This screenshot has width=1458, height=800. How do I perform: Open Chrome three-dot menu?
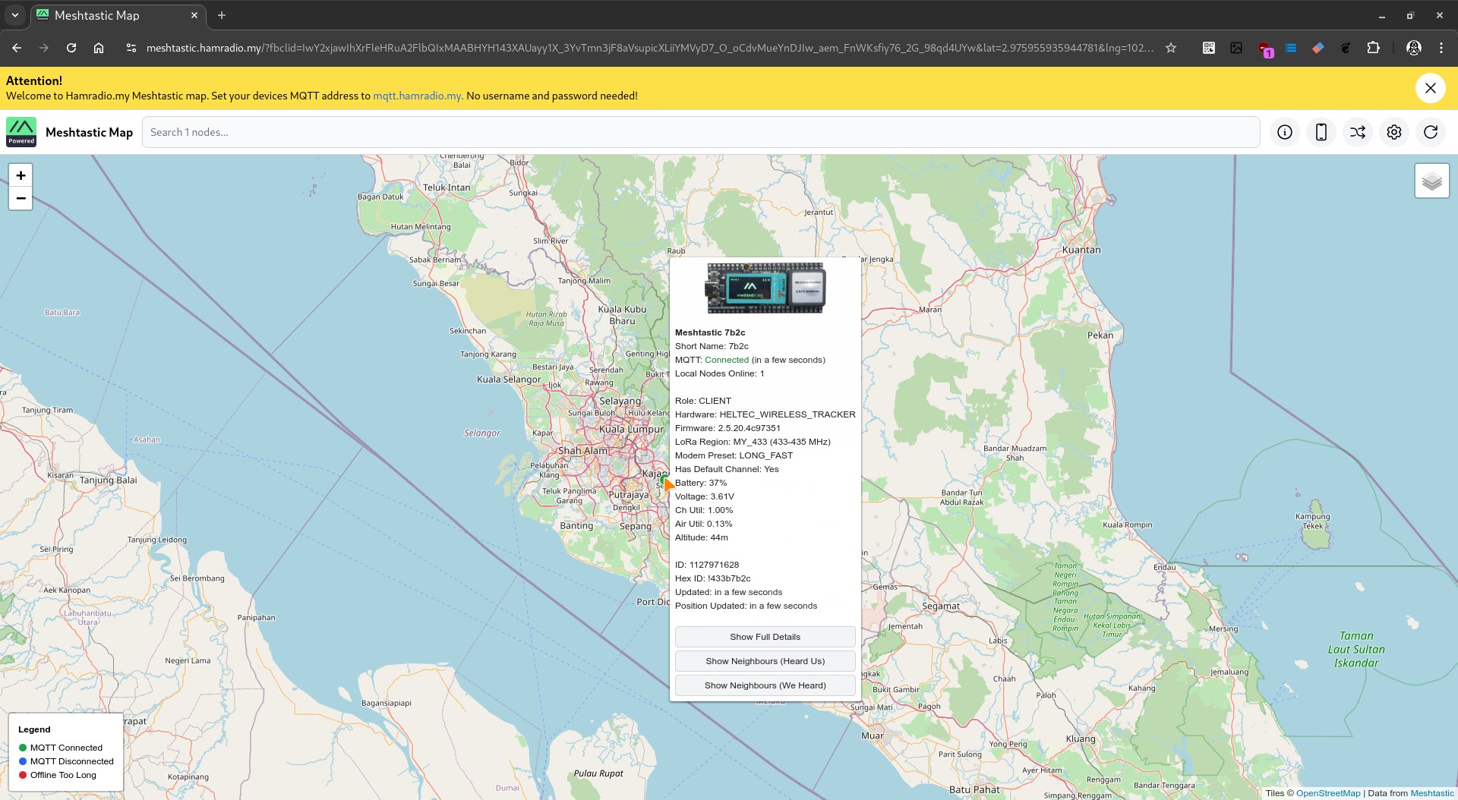1441,48
